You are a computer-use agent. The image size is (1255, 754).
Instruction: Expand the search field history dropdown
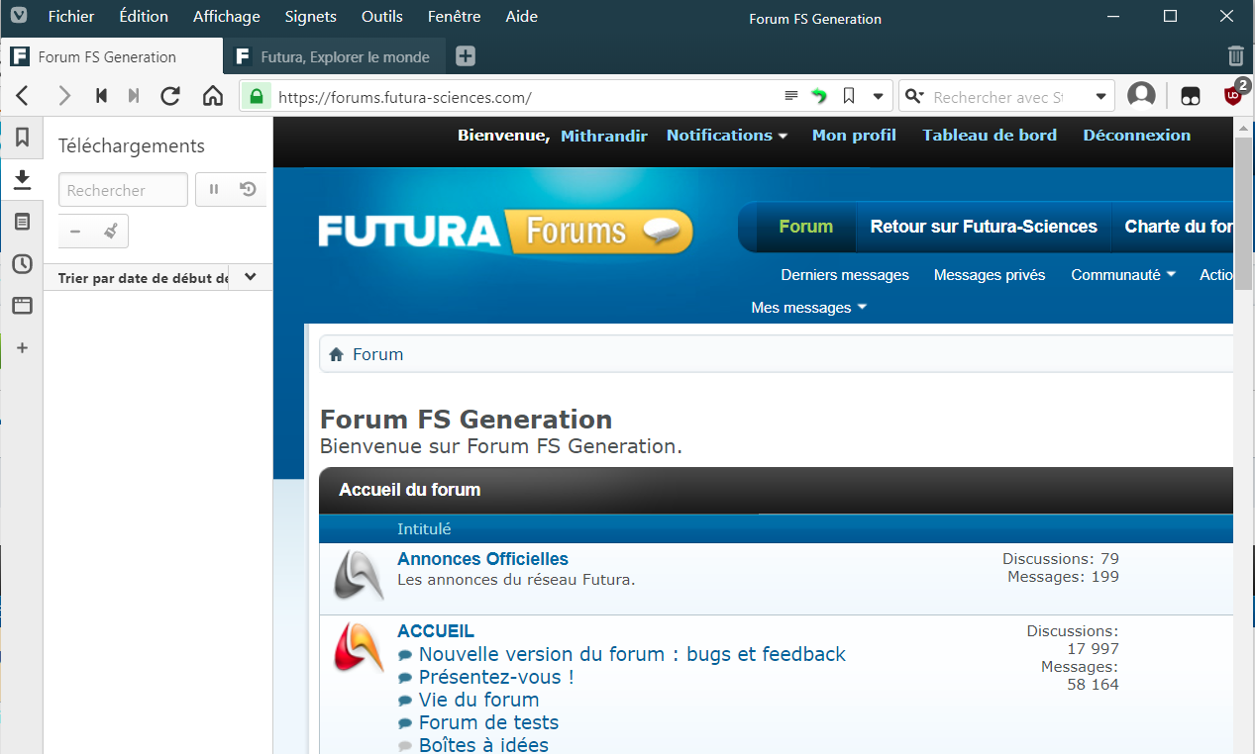point(1101,97)
